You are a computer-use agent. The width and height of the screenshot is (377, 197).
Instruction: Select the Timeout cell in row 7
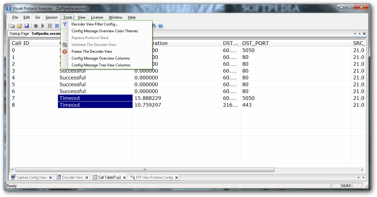click(95, 98)
